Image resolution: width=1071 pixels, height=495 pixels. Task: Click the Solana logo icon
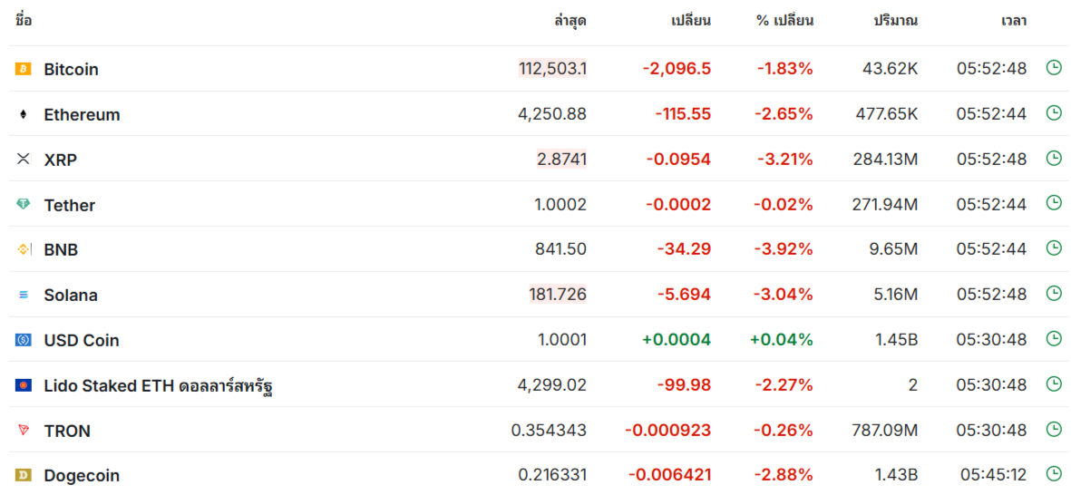[24, 295]
